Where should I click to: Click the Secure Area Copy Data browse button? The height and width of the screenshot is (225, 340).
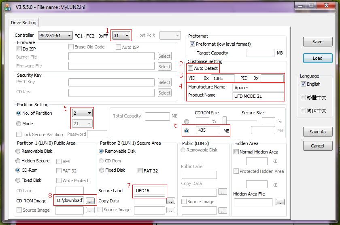pos(171,201)
